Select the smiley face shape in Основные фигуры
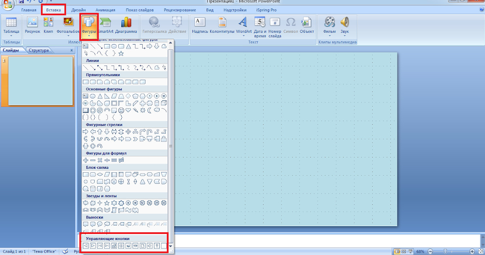This screenshot has height=255, width=485. pyautogui.click(x=121, y=110)
